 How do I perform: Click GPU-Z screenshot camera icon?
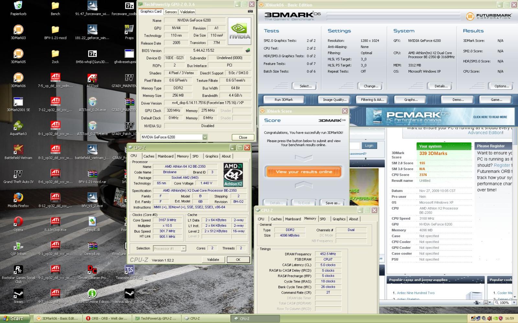(250, 11)
